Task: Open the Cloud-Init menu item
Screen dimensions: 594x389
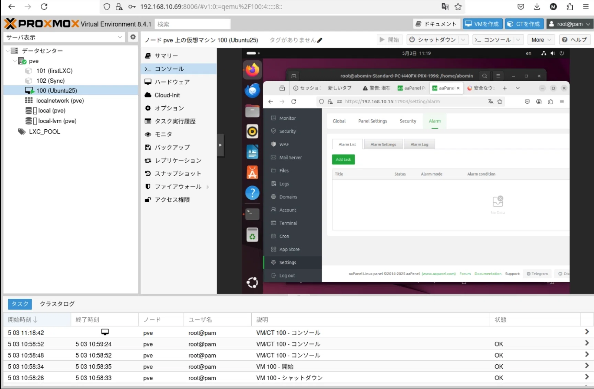Action: pos(179,95)
